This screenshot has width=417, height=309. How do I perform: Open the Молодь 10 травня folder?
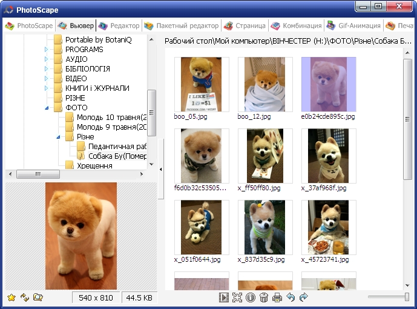pyautogui.click(x=111, y=118)
